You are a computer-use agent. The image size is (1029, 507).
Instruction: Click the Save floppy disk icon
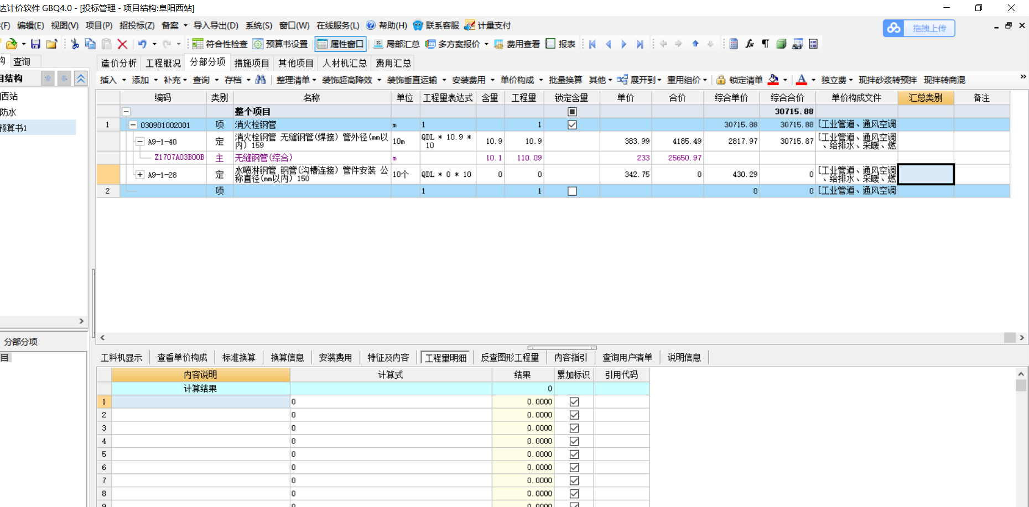(35, 44)
